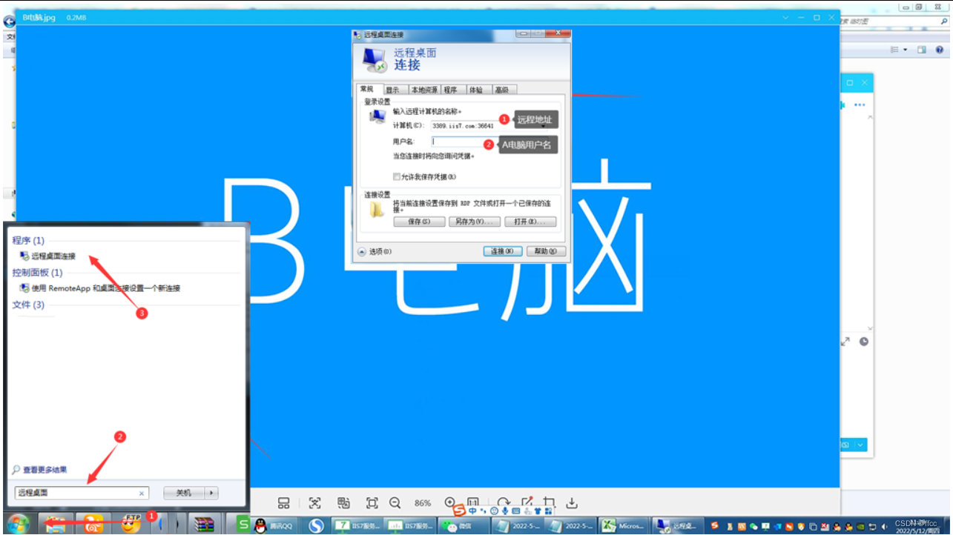Click the Start menu search box
This screenshot has width=953, height=535.
[x=82, y=493]
